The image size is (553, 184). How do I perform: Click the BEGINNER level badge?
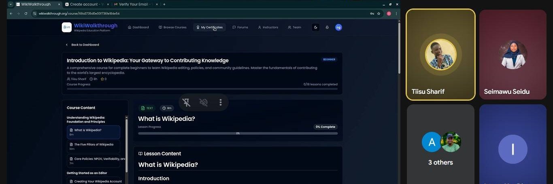tap(329, 59)
